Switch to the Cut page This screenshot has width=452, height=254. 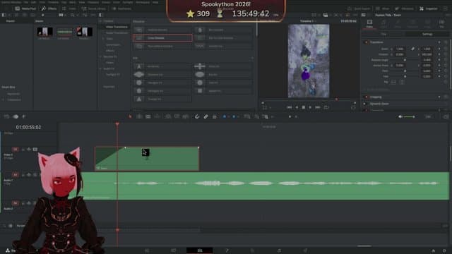click(x=173, y=250)
